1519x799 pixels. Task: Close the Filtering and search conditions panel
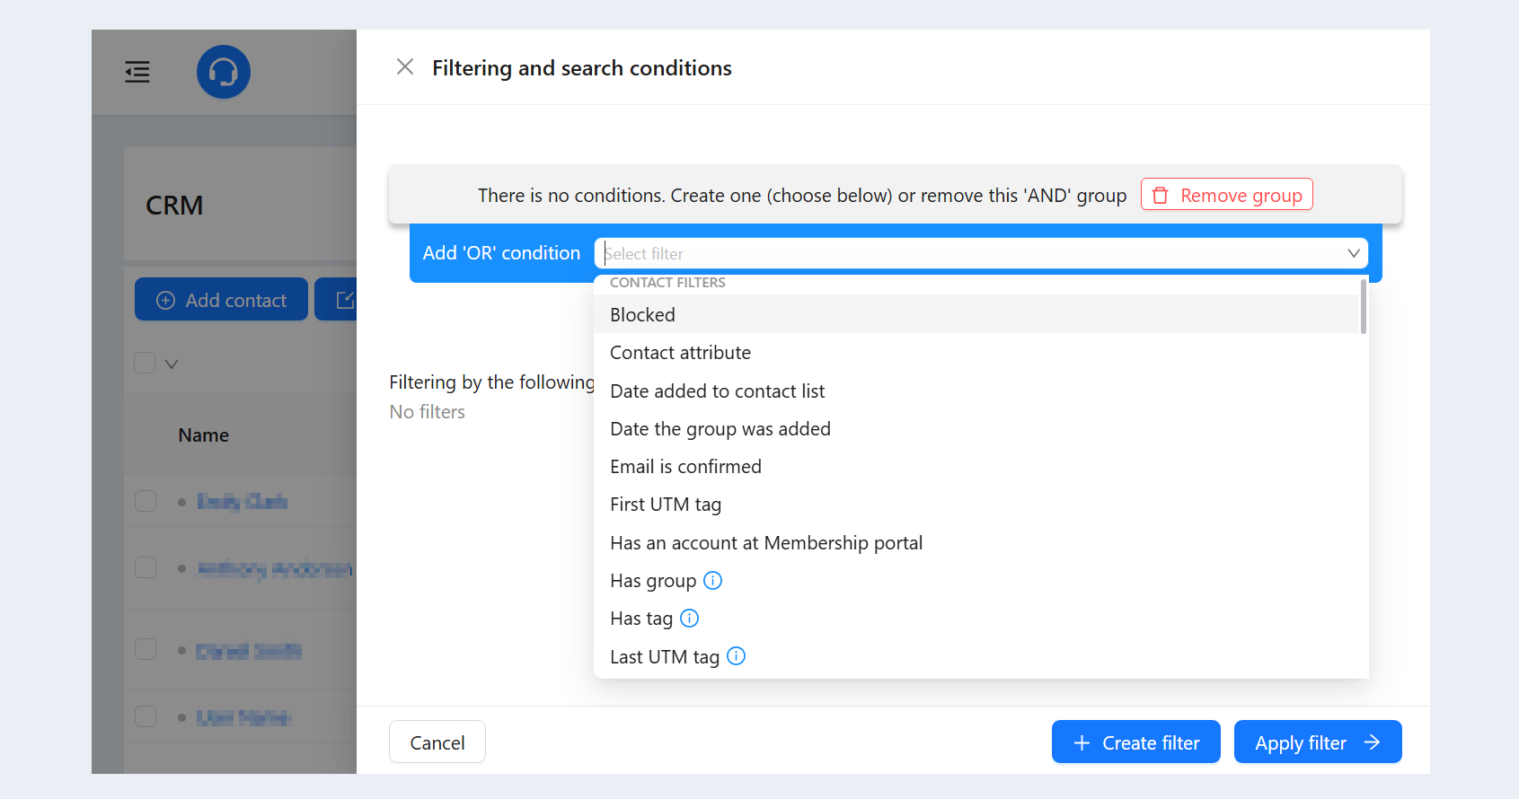(x=405, y=67)
